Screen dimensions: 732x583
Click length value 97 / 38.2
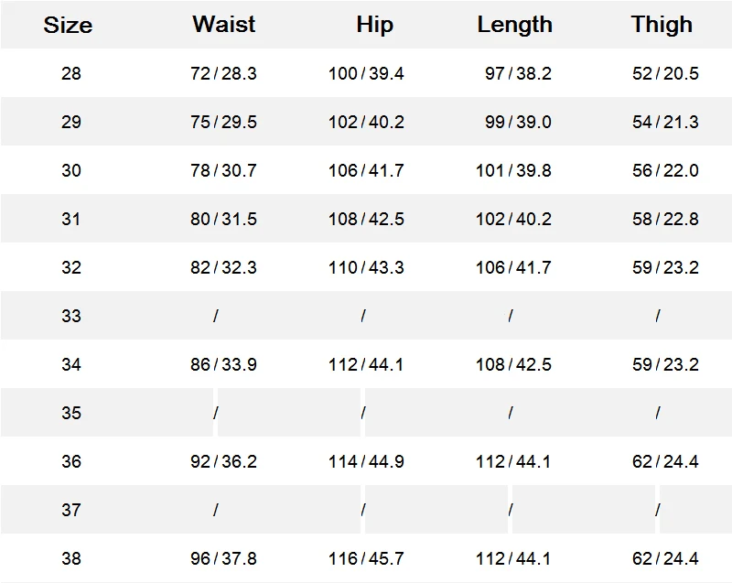518,73
